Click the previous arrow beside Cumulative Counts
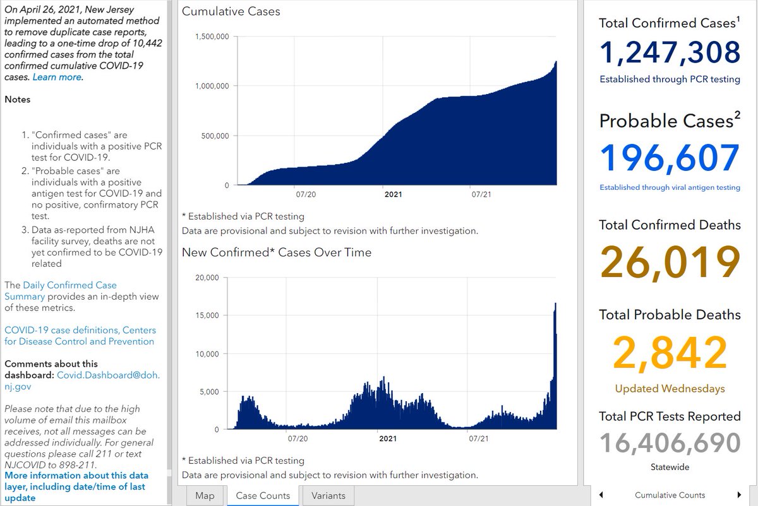Screen dimensions: 758x506 (601, 495)
